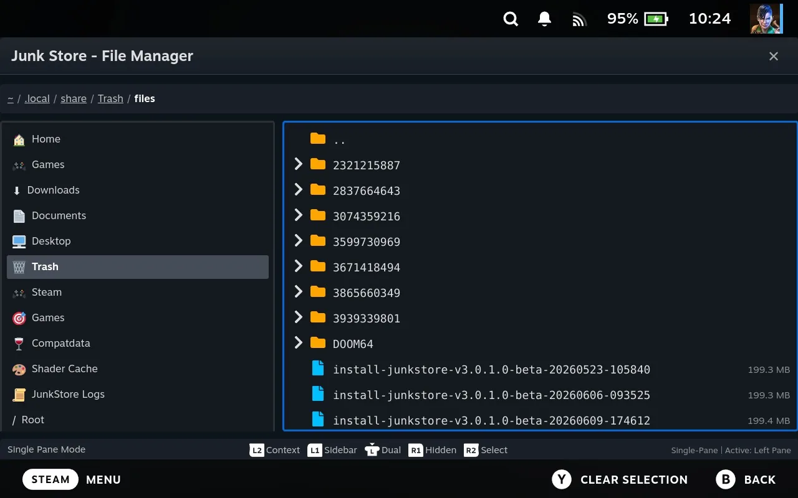The width and height of the screenshot is (798, 498).
Task: Open Context menu via L2 hint
Action: tap(275, 450)
